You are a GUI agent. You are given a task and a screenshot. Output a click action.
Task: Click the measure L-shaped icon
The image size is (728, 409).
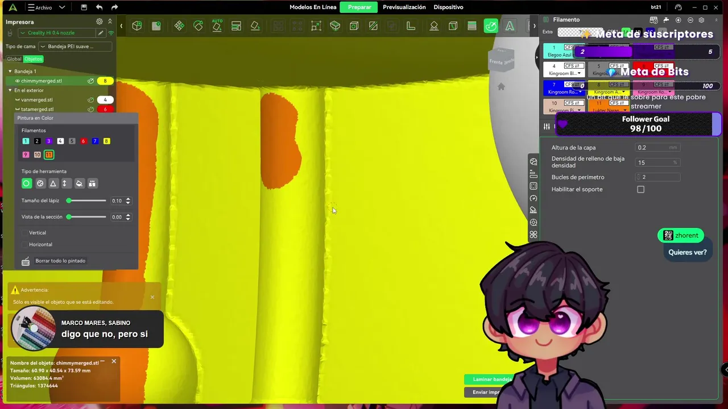(x=411, y=26)
